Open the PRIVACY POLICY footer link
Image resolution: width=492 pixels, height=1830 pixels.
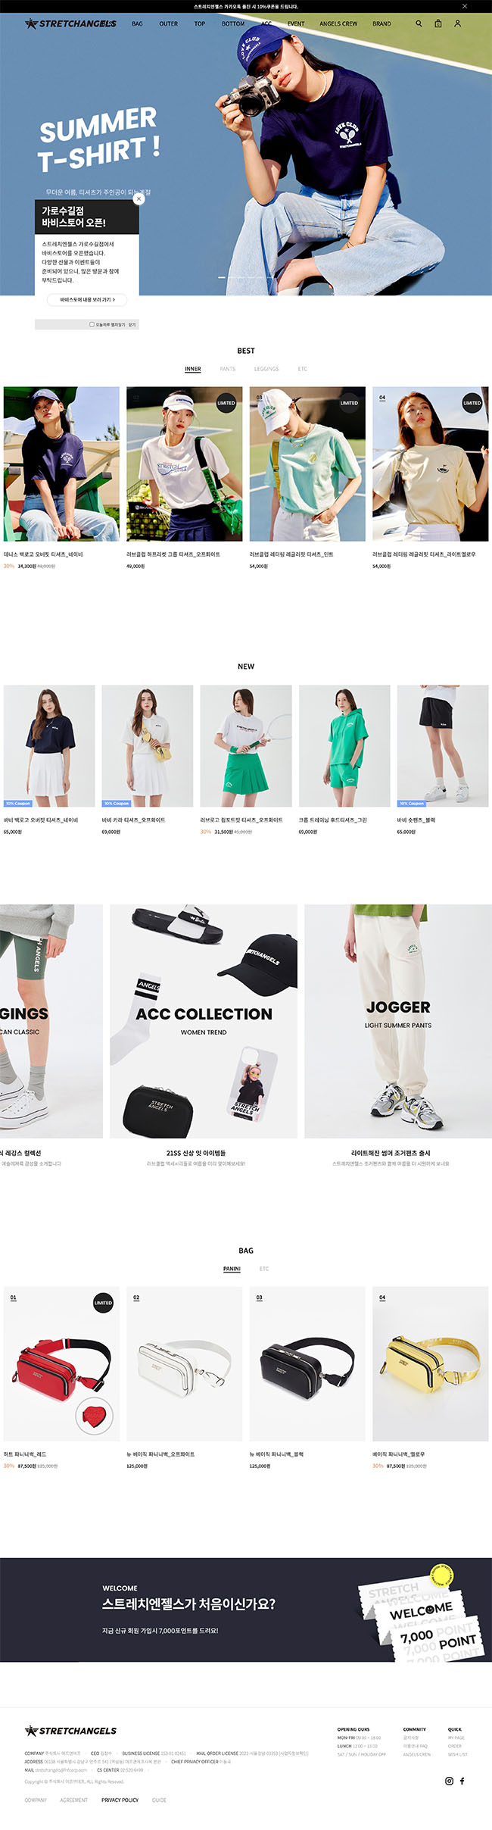[120, 1800]
